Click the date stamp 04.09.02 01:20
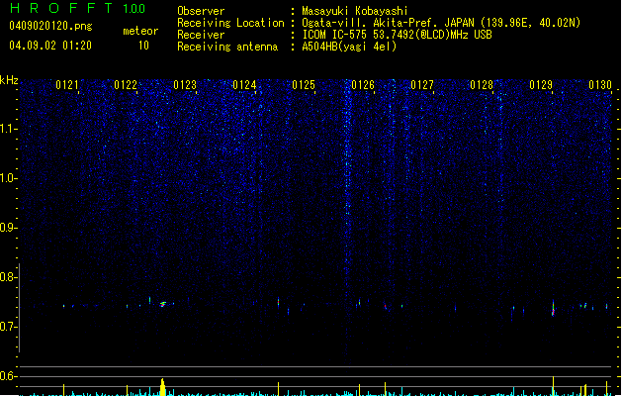 point(50,46)
